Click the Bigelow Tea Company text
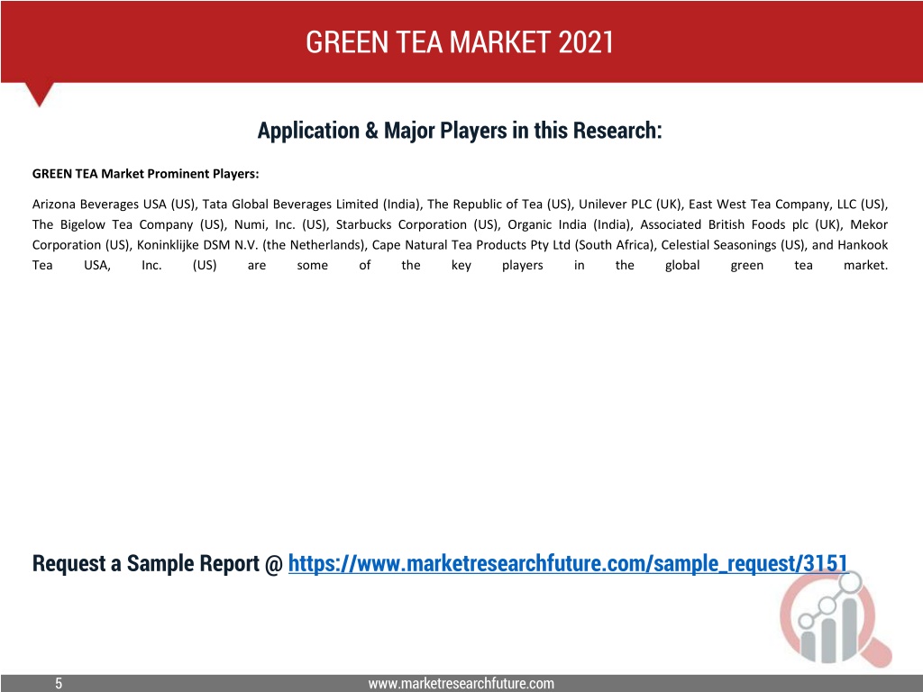The height and width of the screenshot is (692, 923). (126, 224)
